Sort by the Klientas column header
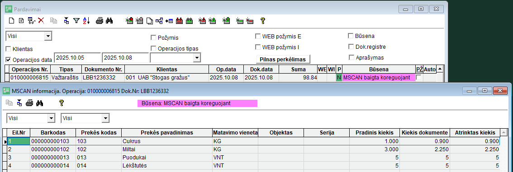 coord(166,69)
